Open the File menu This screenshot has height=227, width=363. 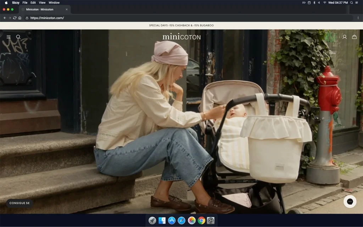pos(25,2)
